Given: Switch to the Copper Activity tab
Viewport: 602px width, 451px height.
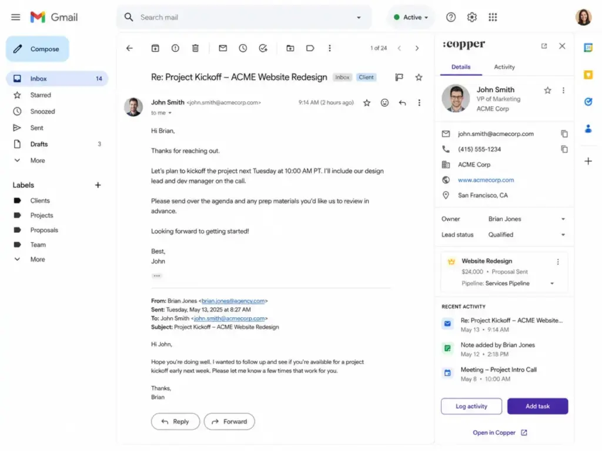Looking at the screenshot, I should (x=504, y=67).
